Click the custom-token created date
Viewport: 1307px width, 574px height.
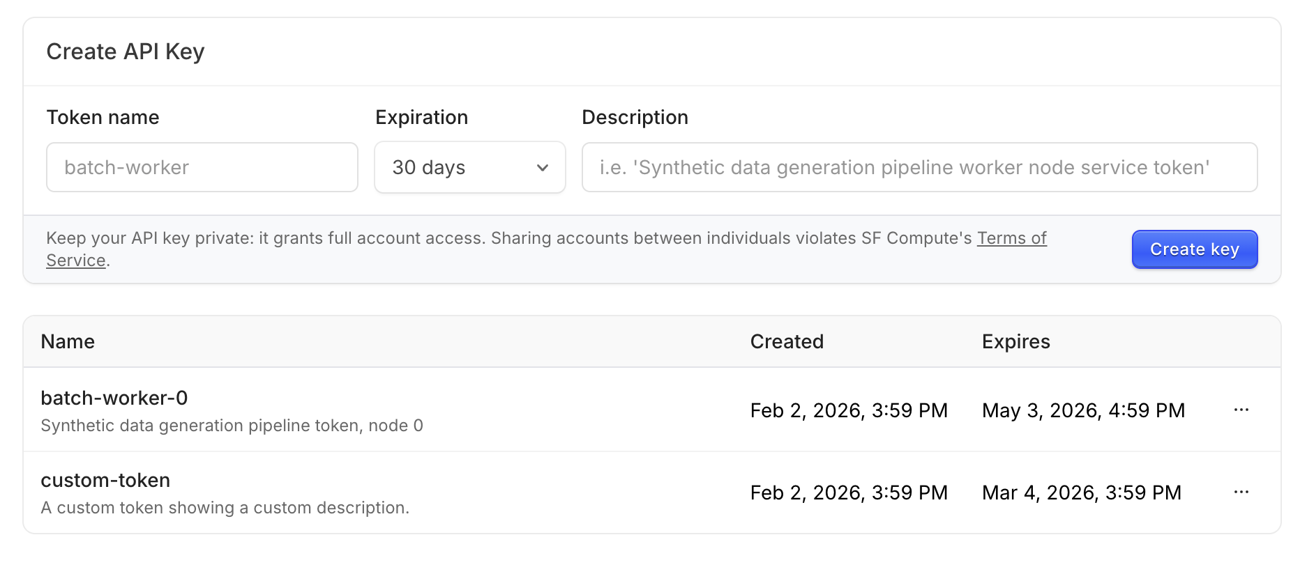pos(848,492)
